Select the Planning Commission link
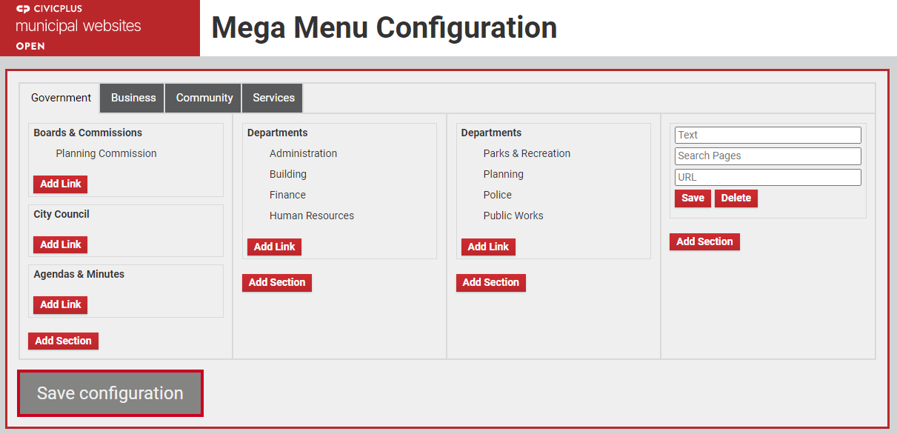 tap(106, 153)
